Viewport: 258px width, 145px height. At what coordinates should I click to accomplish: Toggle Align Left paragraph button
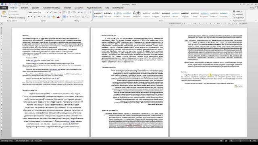click(64, 17)
